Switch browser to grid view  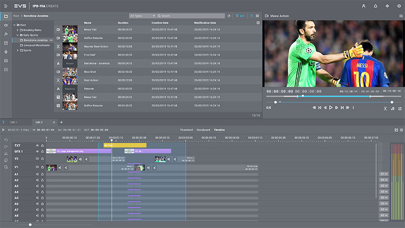pos(257,16)
